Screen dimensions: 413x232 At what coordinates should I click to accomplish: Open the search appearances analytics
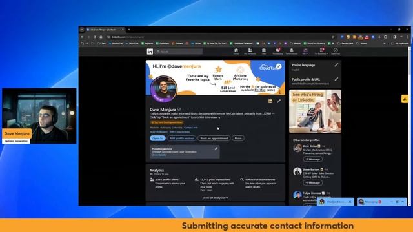(260, 180)
